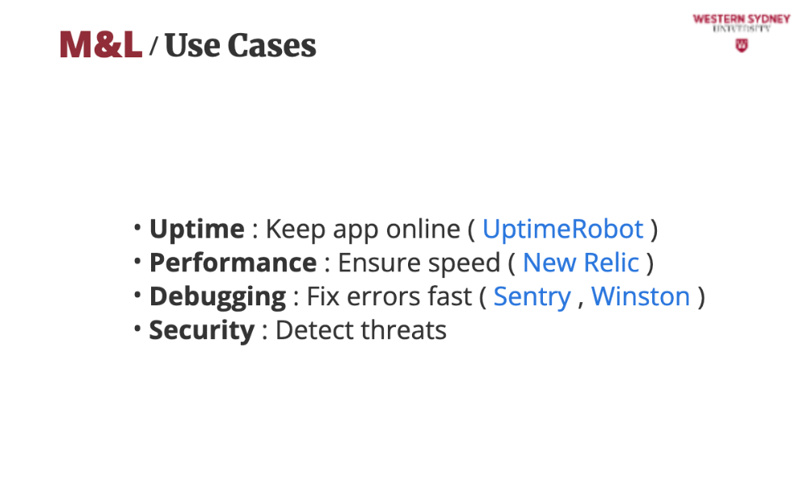Click the bold Debugging label
The image size is (808, 504).
(217, 297)
